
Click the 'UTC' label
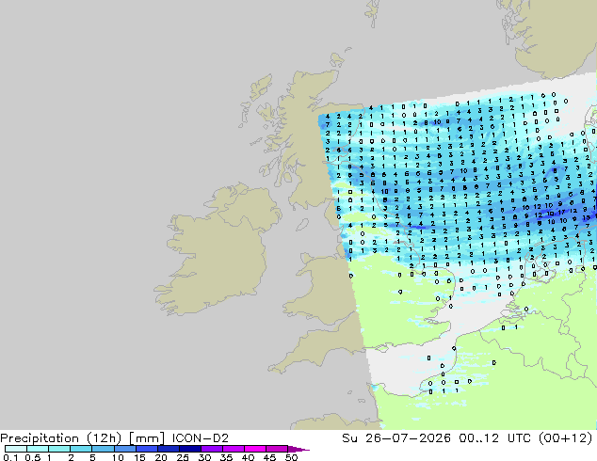[519, 438]
